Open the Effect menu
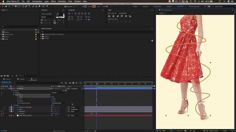 click(x=53, y=1)
